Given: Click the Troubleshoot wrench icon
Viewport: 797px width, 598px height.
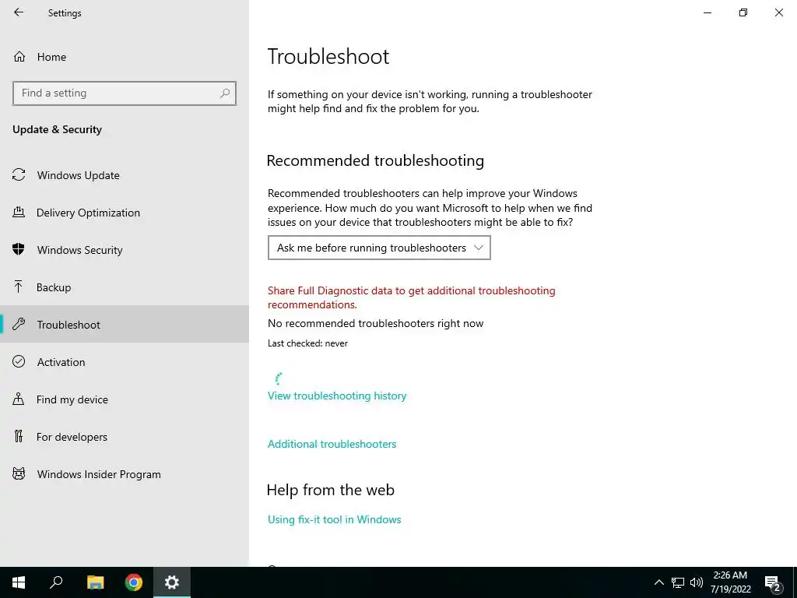Looking at the screenshot, I should click(19, 324).
